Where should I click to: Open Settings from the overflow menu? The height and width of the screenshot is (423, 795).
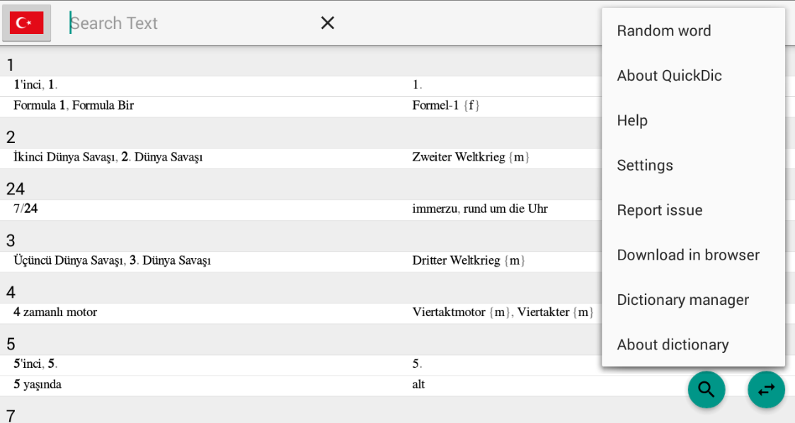[693, 165]
